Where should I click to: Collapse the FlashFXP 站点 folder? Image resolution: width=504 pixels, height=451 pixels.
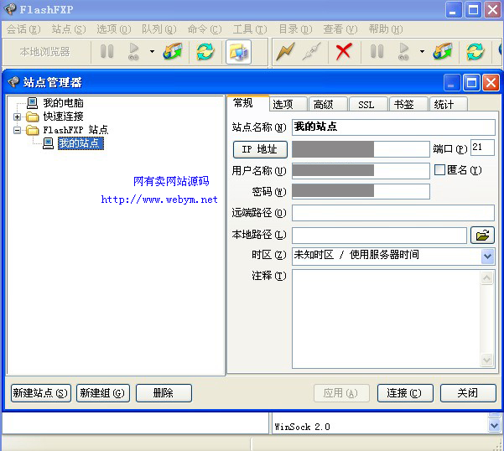tap(18, 131)
